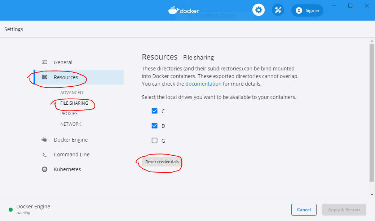Open the PROXIES resources subsection
Screen dimensions: 375x221
69,113
